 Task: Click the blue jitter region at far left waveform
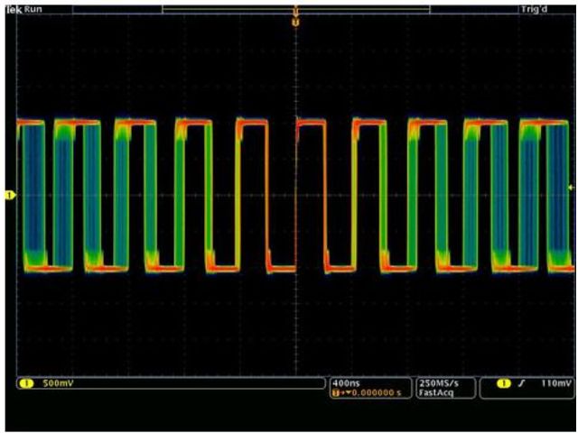tap(31, 195)
